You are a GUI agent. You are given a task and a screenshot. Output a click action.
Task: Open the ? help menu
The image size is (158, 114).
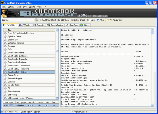tap(45, 7)
